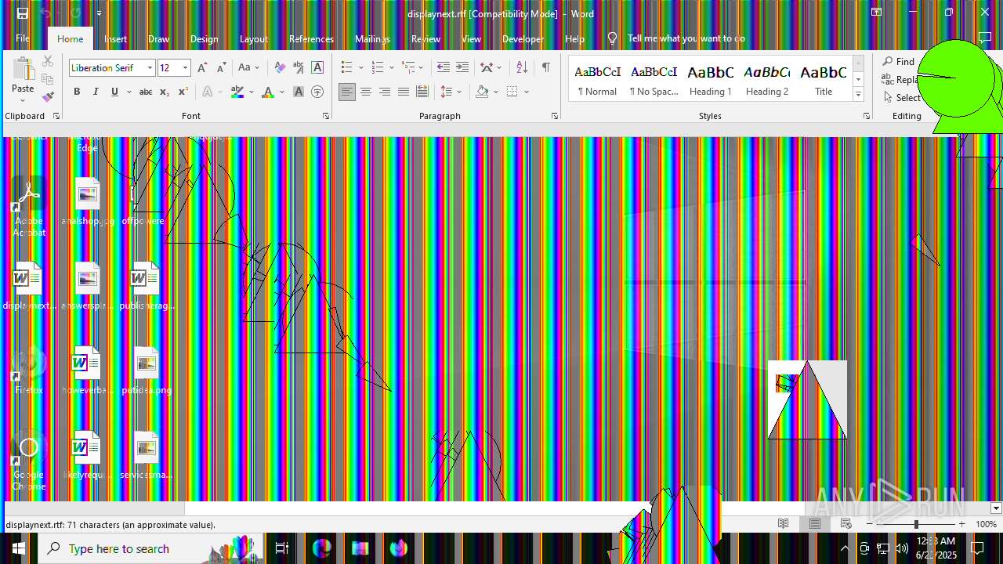Apply subscript formatting
Screen dimensions: 1003x564
point(164,92)
